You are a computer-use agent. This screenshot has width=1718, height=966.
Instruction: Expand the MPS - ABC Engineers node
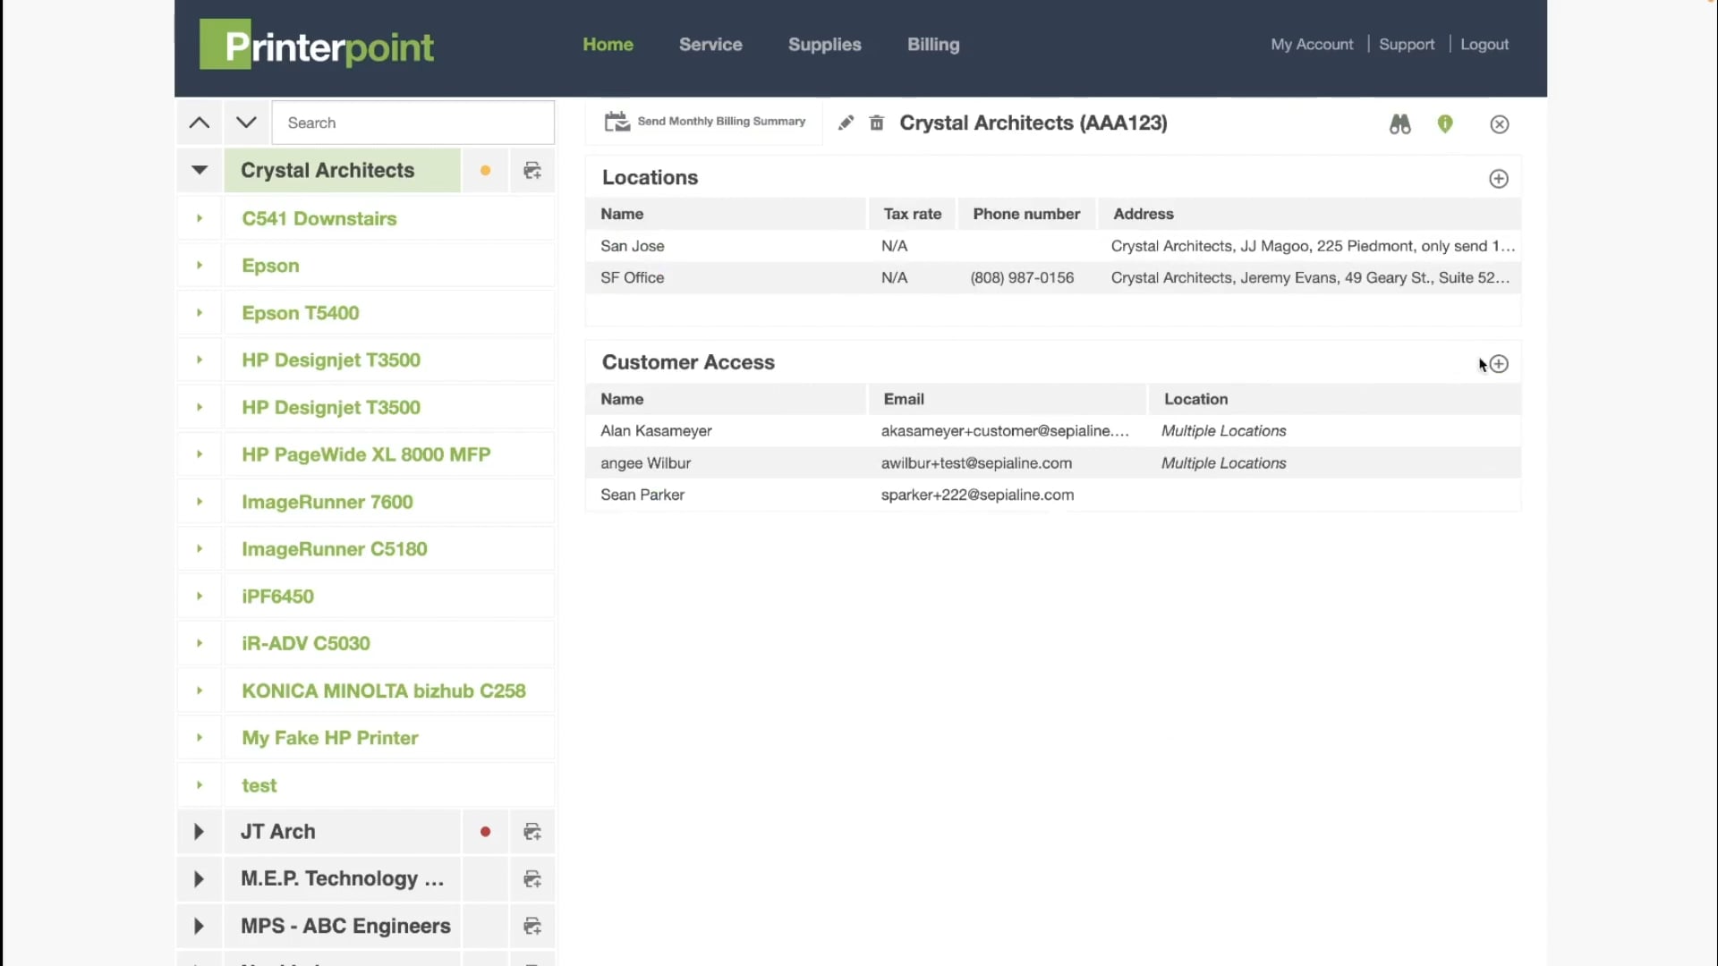click(199, 927)
